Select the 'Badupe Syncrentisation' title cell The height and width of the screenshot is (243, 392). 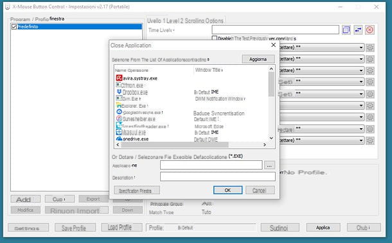pos(219,113)
